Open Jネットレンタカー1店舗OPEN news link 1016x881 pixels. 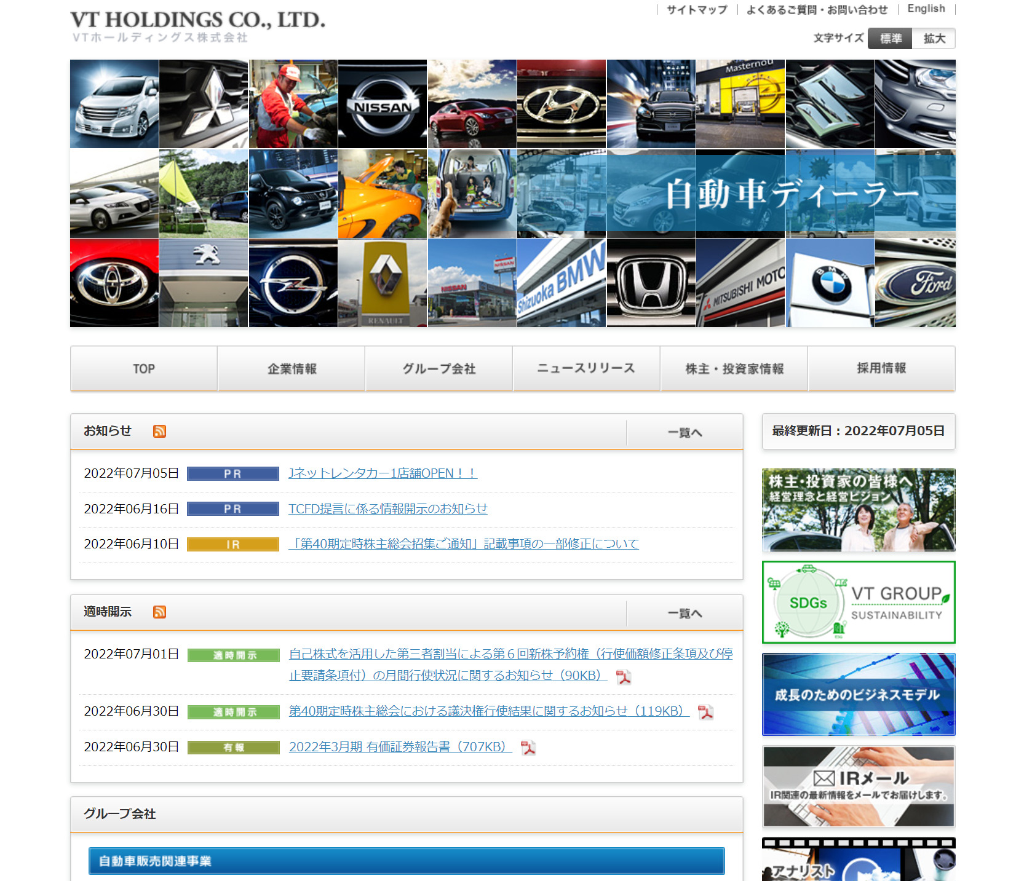point(383,473)
